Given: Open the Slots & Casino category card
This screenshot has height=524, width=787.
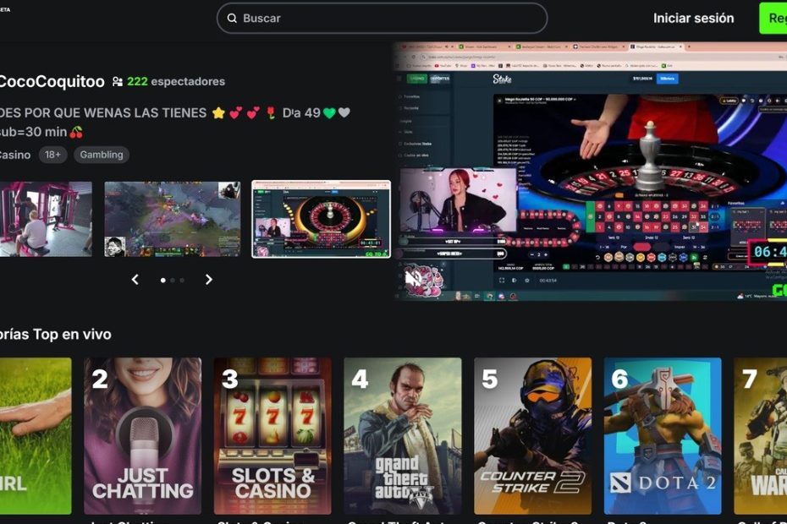Looking at the screenshot, I should pos(272,436).
